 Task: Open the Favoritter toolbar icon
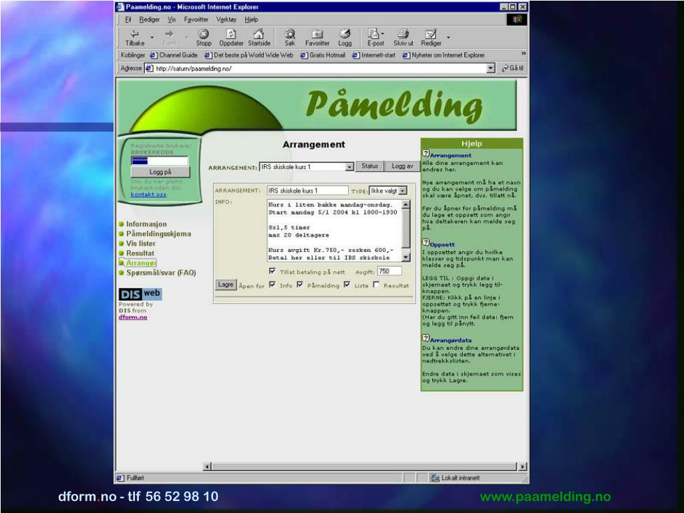(x=317, y=33)
